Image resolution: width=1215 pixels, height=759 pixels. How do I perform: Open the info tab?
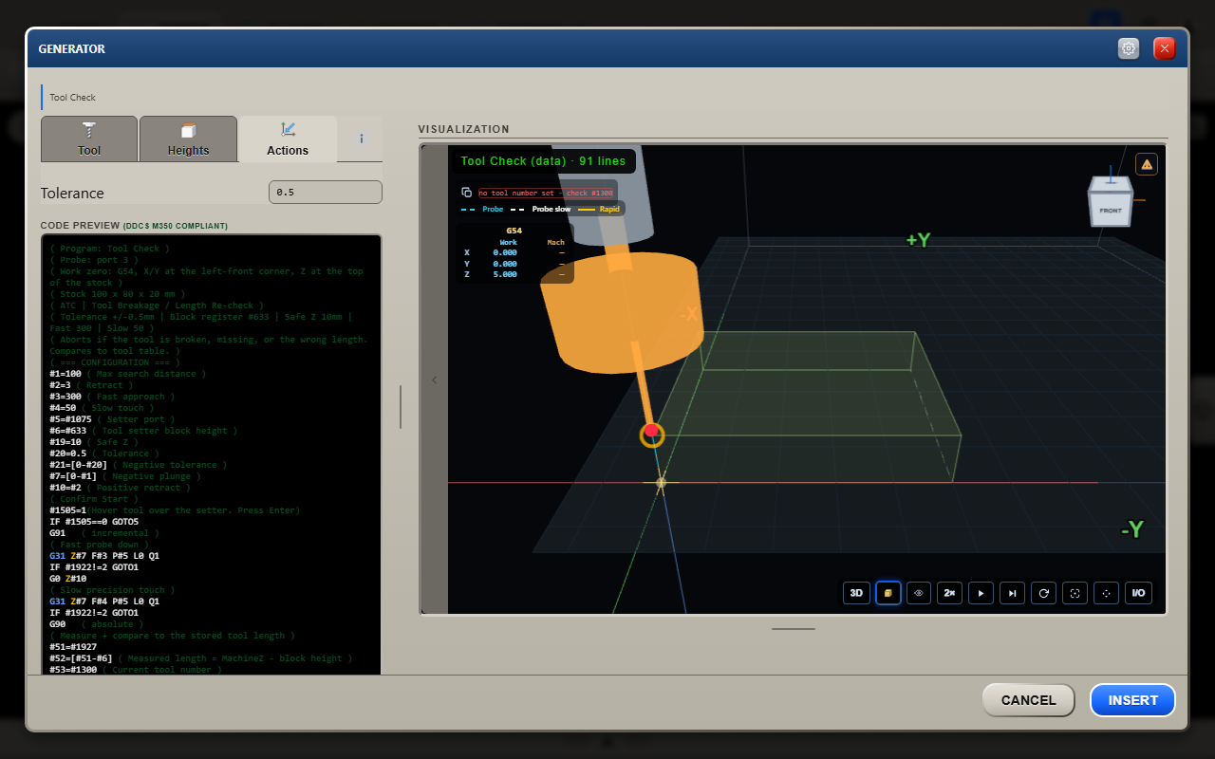[x=361, y=139]
